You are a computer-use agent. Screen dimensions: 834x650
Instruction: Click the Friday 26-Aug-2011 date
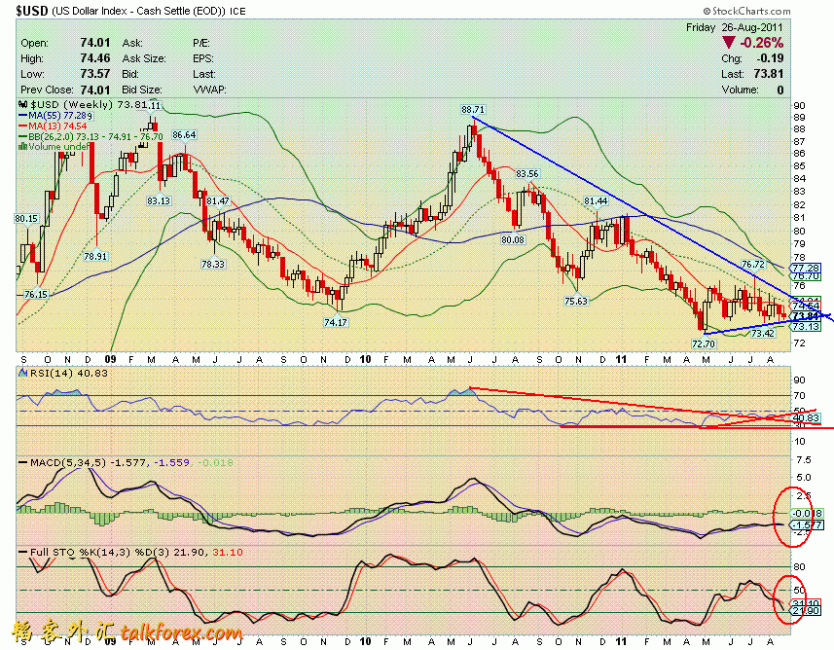734,27
